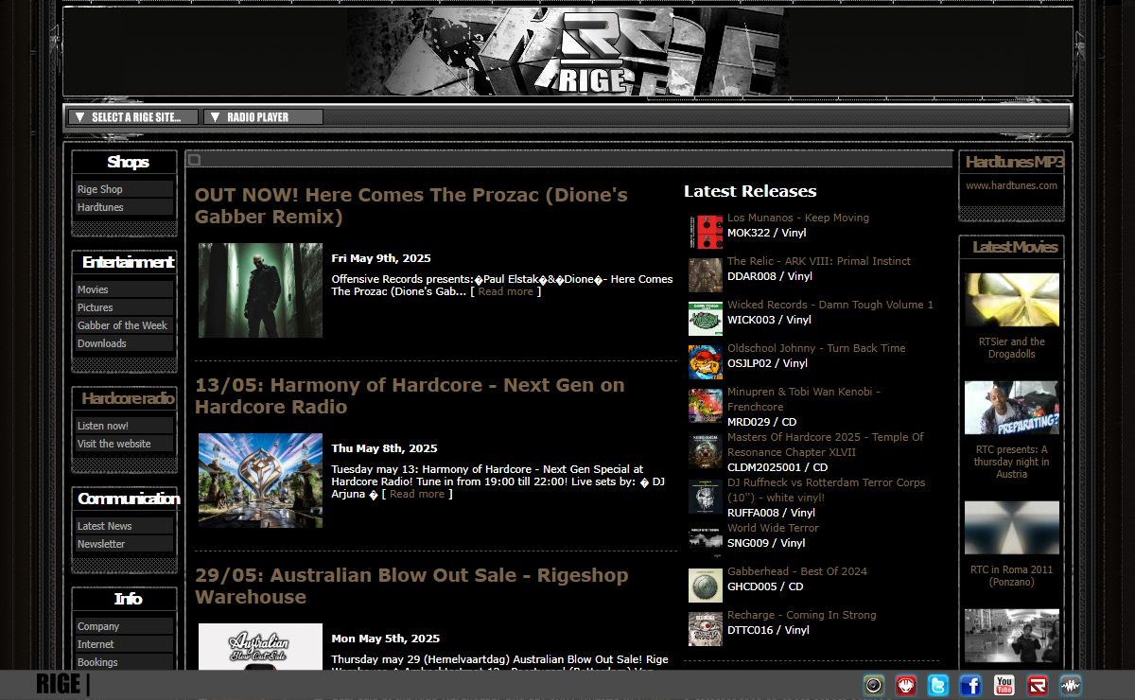The image size is (1135, 700).
Task: Click Visit the website under Hardcore radio
Action: coord(124,444)
